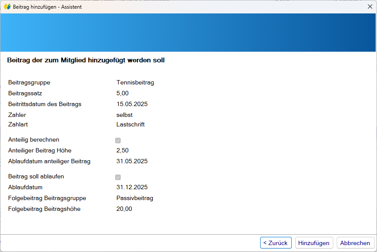The height and width of the screenshot is (252, 377).
Task: Click the Beitragssatz value 5,00
Action: pyautogui.click(x=122, y=93)
